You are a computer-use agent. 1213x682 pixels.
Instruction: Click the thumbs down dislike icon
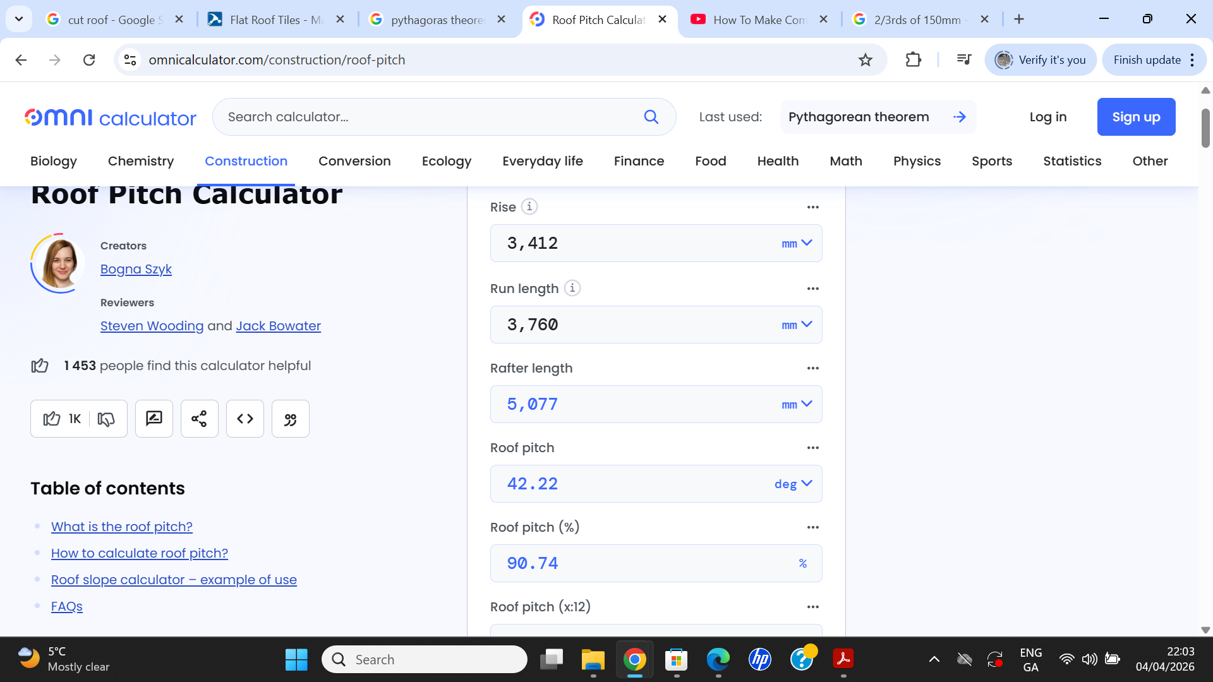coord(106,419)
